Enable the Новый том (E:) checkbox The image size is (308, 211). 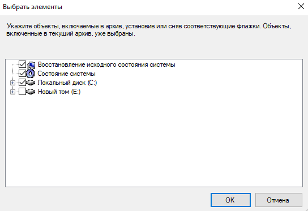click(22, 92)
